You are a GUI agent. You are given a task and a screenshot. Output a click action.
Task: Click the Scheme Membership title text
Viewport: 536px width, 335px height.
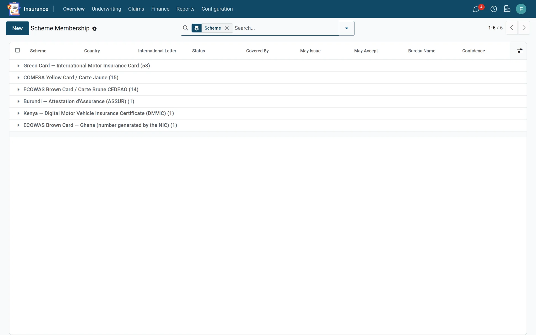[60, 28]
